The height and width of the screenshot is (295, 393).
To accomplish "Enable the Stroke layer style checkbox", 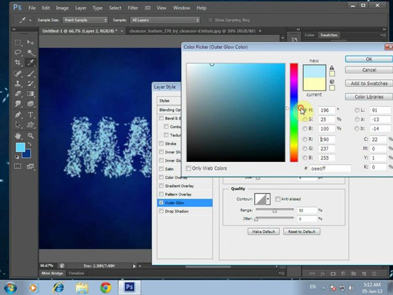I will tap(161, 143).
